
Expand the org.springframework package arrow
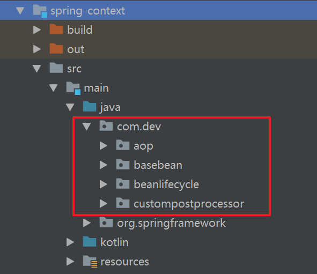tap(87, 223)
